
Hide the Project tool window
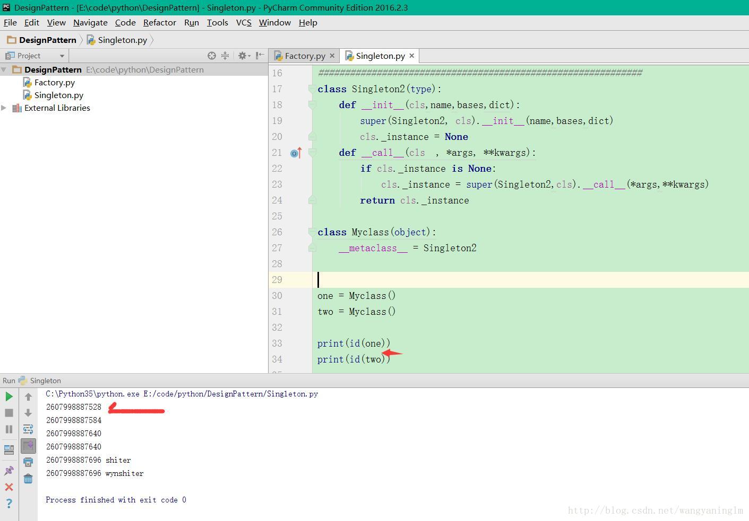pyautogui.click(x=260, y=56)
